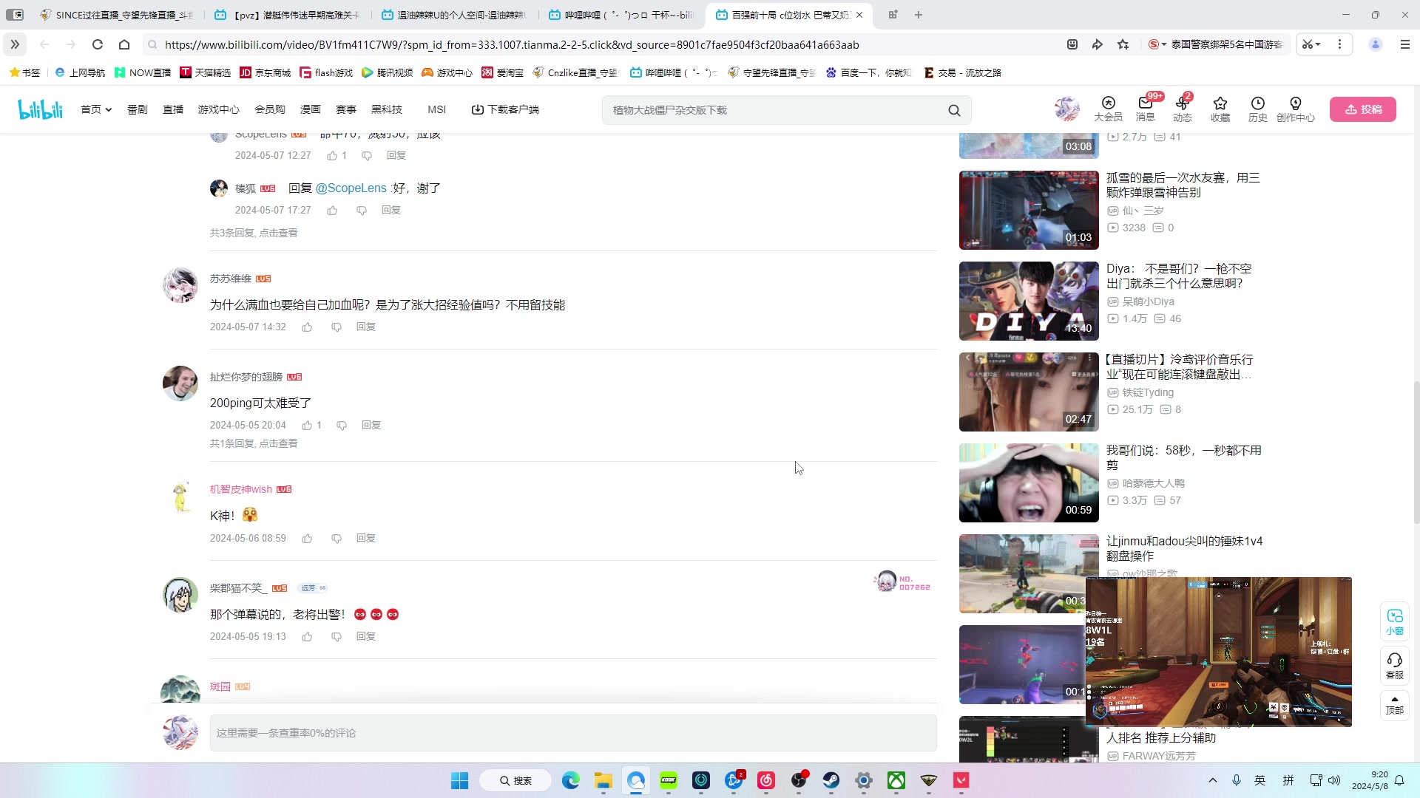
Task: Open the 创作中心 creator center icon
Action: 1296,109
